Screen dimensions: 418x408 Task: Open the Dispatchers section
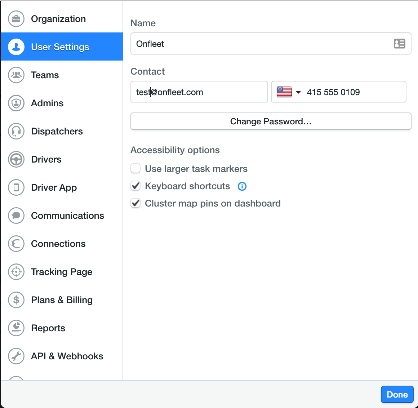[x=62, y=131]
